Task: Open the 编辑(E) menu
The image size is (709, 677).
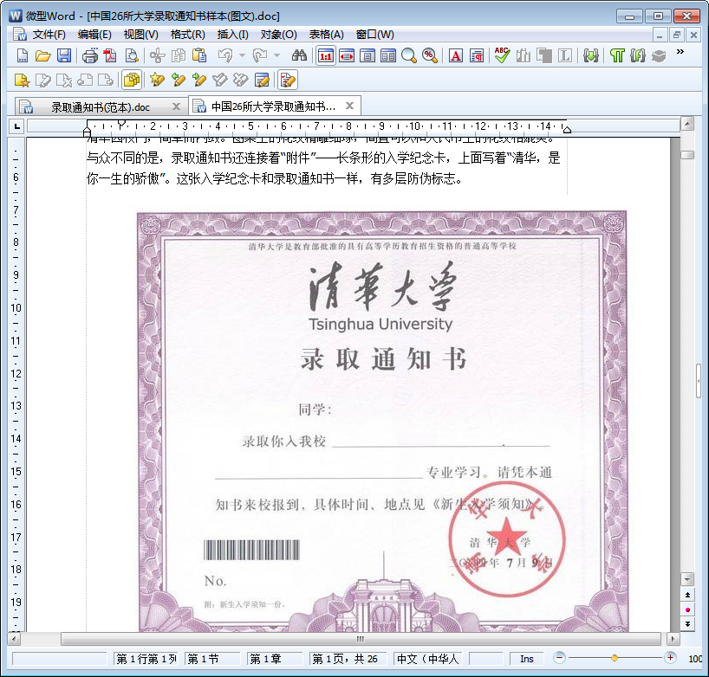Action: pos(94,35)
